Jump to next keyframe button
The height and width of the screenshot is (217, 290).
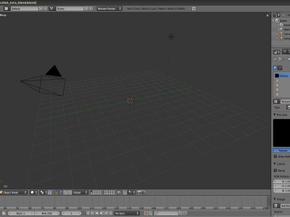pos(106,213)
